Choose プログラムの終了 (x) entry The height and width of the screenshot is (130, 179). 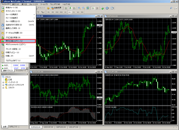click(x=18, y=61)
